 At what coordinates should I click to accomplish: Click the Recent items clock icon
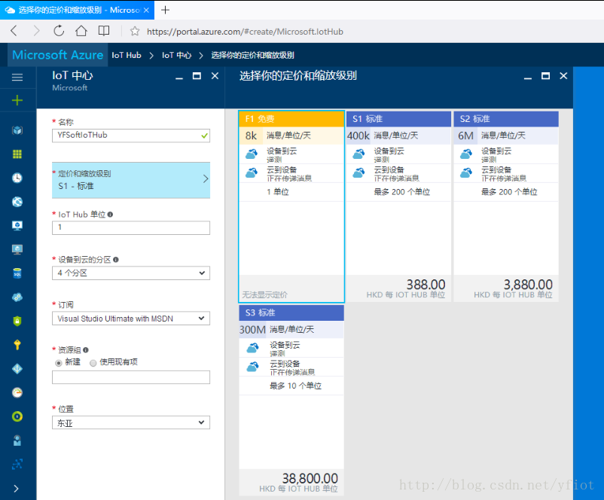tap(17, 178)
